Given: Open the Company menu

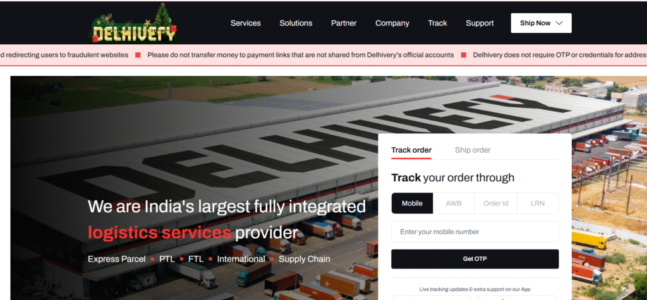Looking at the screenshot, I should coord(392,23).
